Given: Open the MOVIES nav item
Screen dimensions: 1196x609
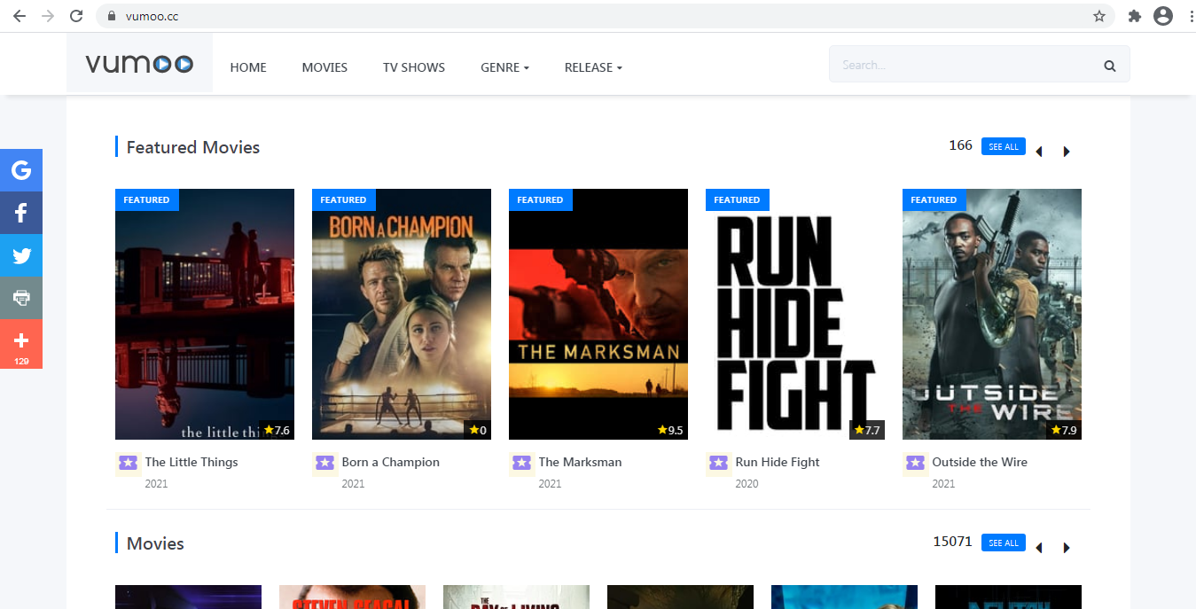Looking at the screenshot, I should pos(324,67).
